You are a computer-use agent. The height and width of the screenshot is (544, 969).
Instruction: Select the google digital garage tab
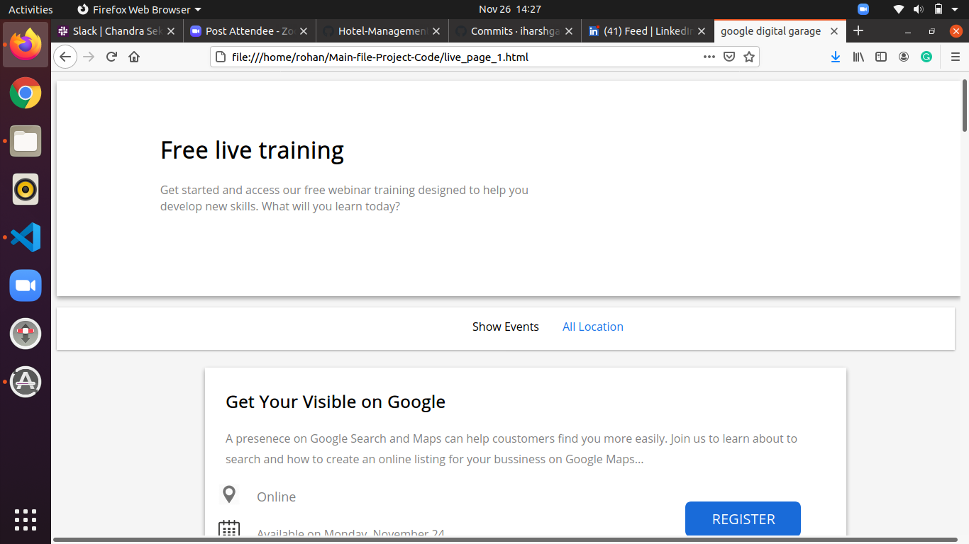pos(780,31)
